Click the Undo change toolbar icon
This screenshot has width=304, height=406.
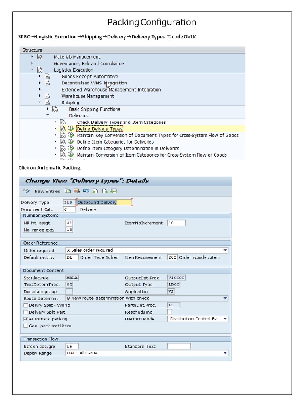point(86,191)
